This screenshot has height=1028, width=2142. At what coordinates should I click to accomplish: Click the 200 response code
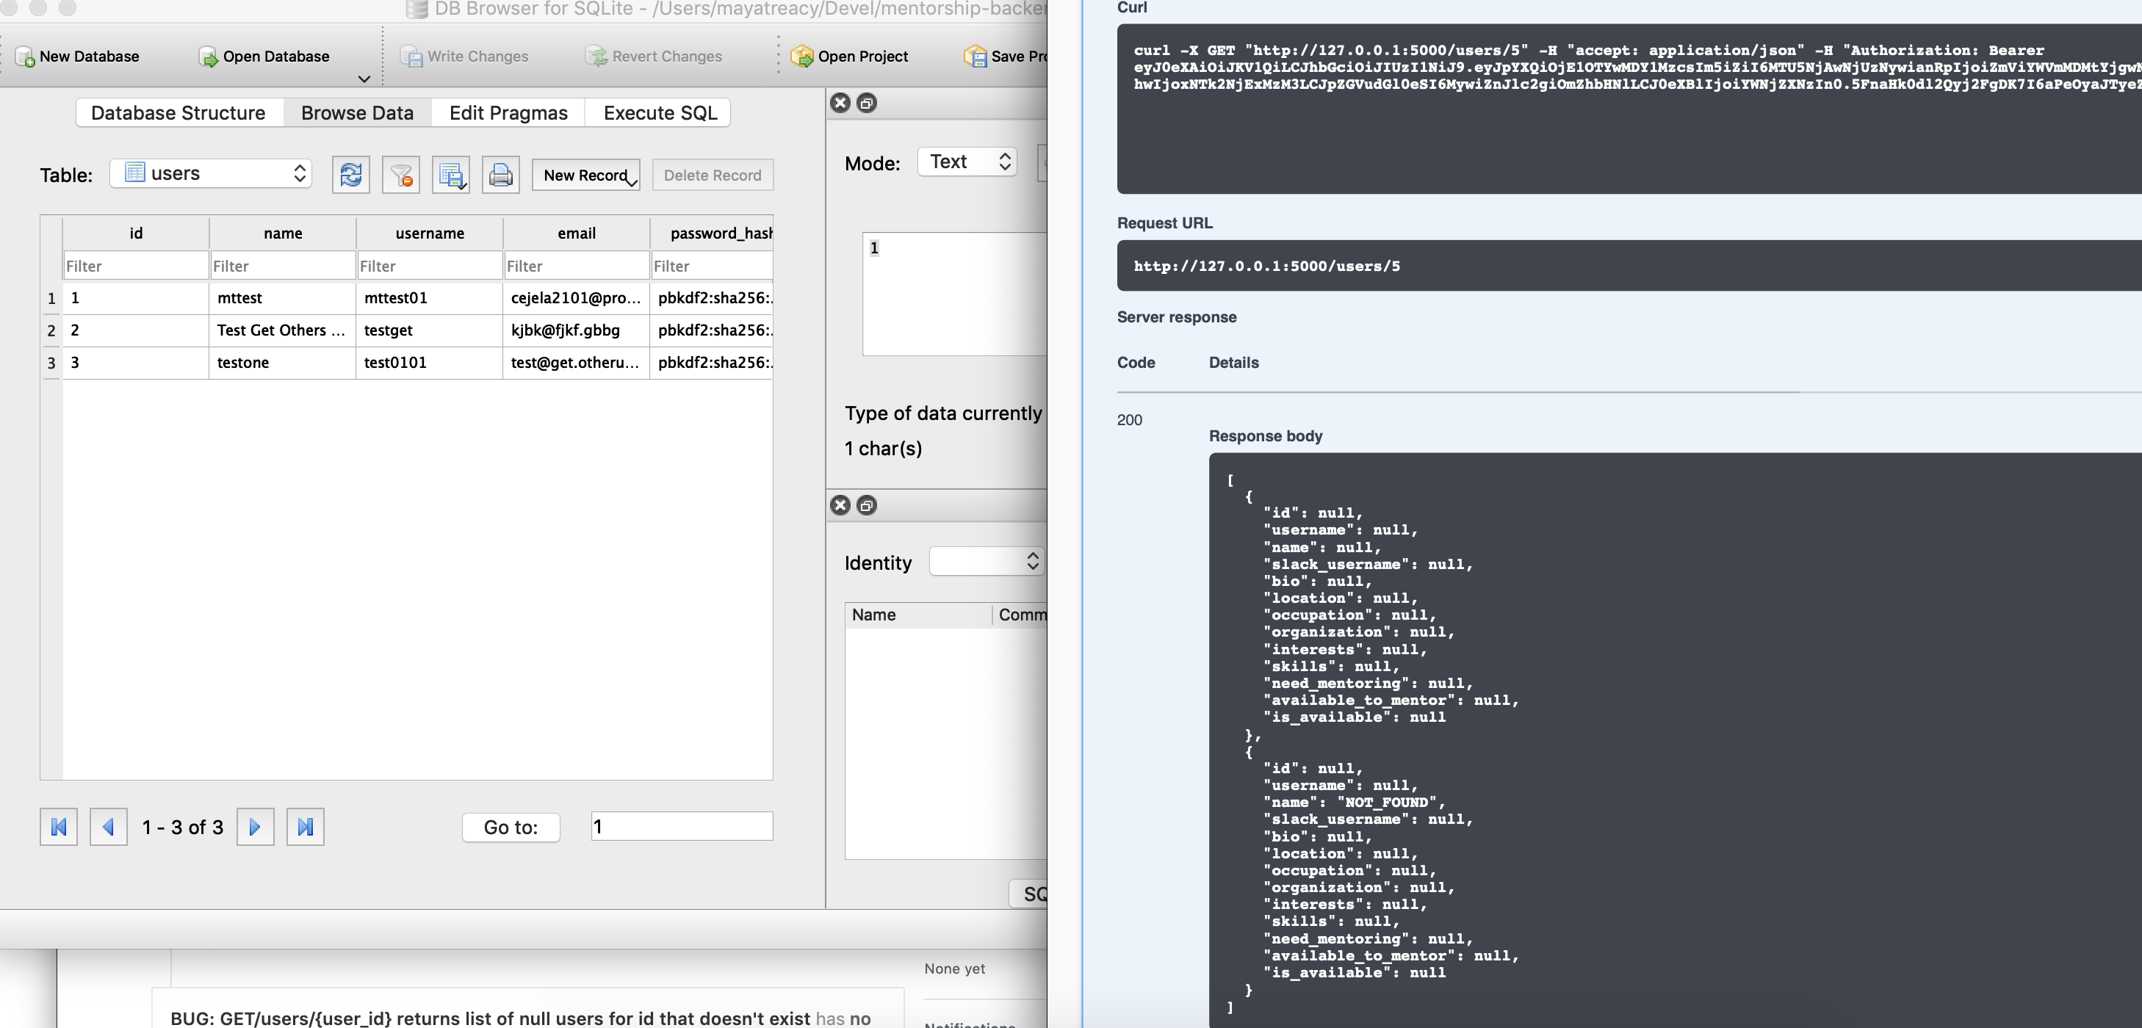1129,420
